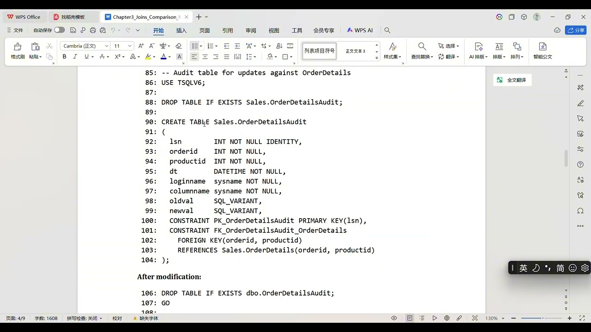Switch to the Insert (插入) tab
The width and height of the screenshot is (591, 332).
pos(181,30)
